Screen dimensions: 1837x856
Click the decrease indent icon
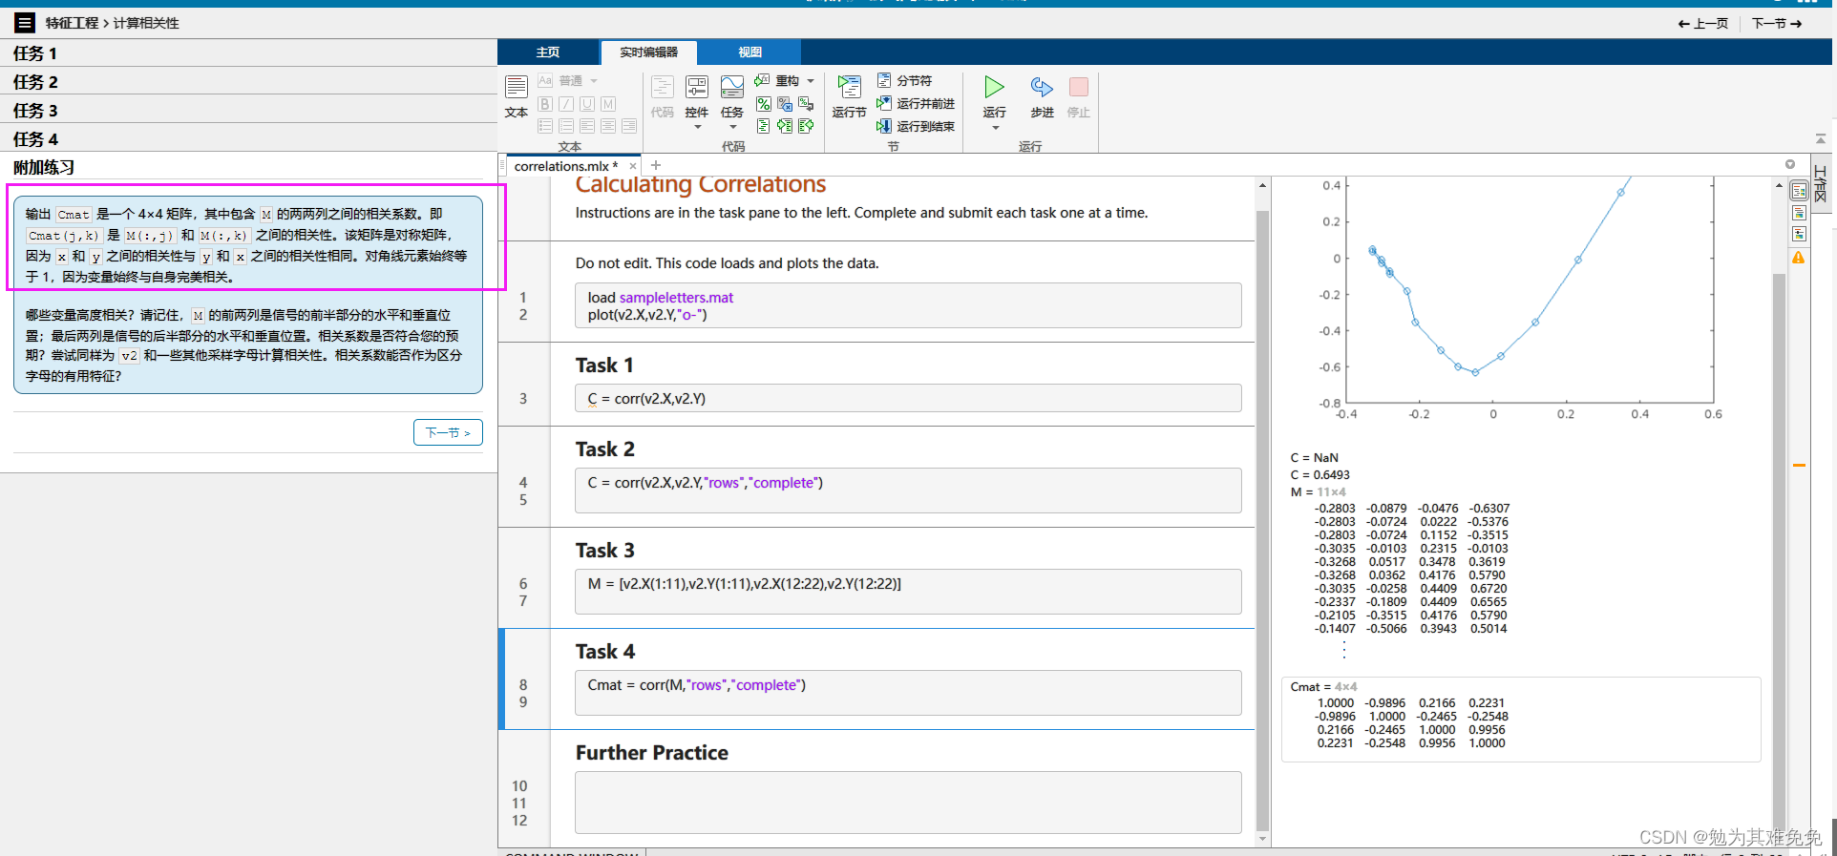coord(806,126)
